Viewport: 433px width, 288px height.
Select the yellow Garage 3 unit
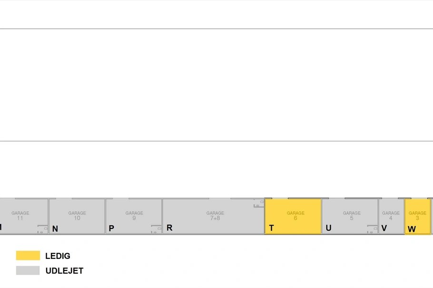coord(418,216)
